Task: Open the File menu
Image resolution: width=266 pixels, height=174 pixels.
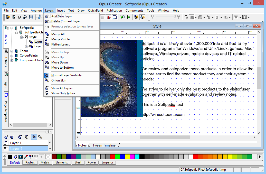Action: coord(6,11)
